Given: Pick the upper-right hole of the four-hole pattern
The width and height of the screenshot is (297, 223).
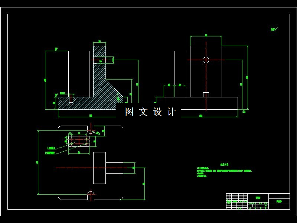Looking at the screenshot, I should pos(86,139).
